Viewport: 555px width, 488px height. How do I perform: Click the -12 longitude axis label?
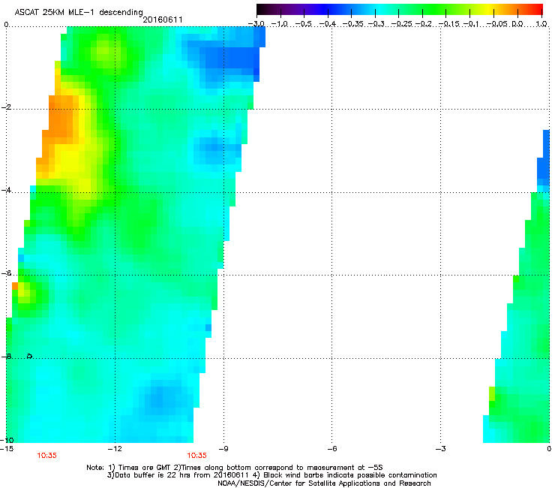point(115,449)
